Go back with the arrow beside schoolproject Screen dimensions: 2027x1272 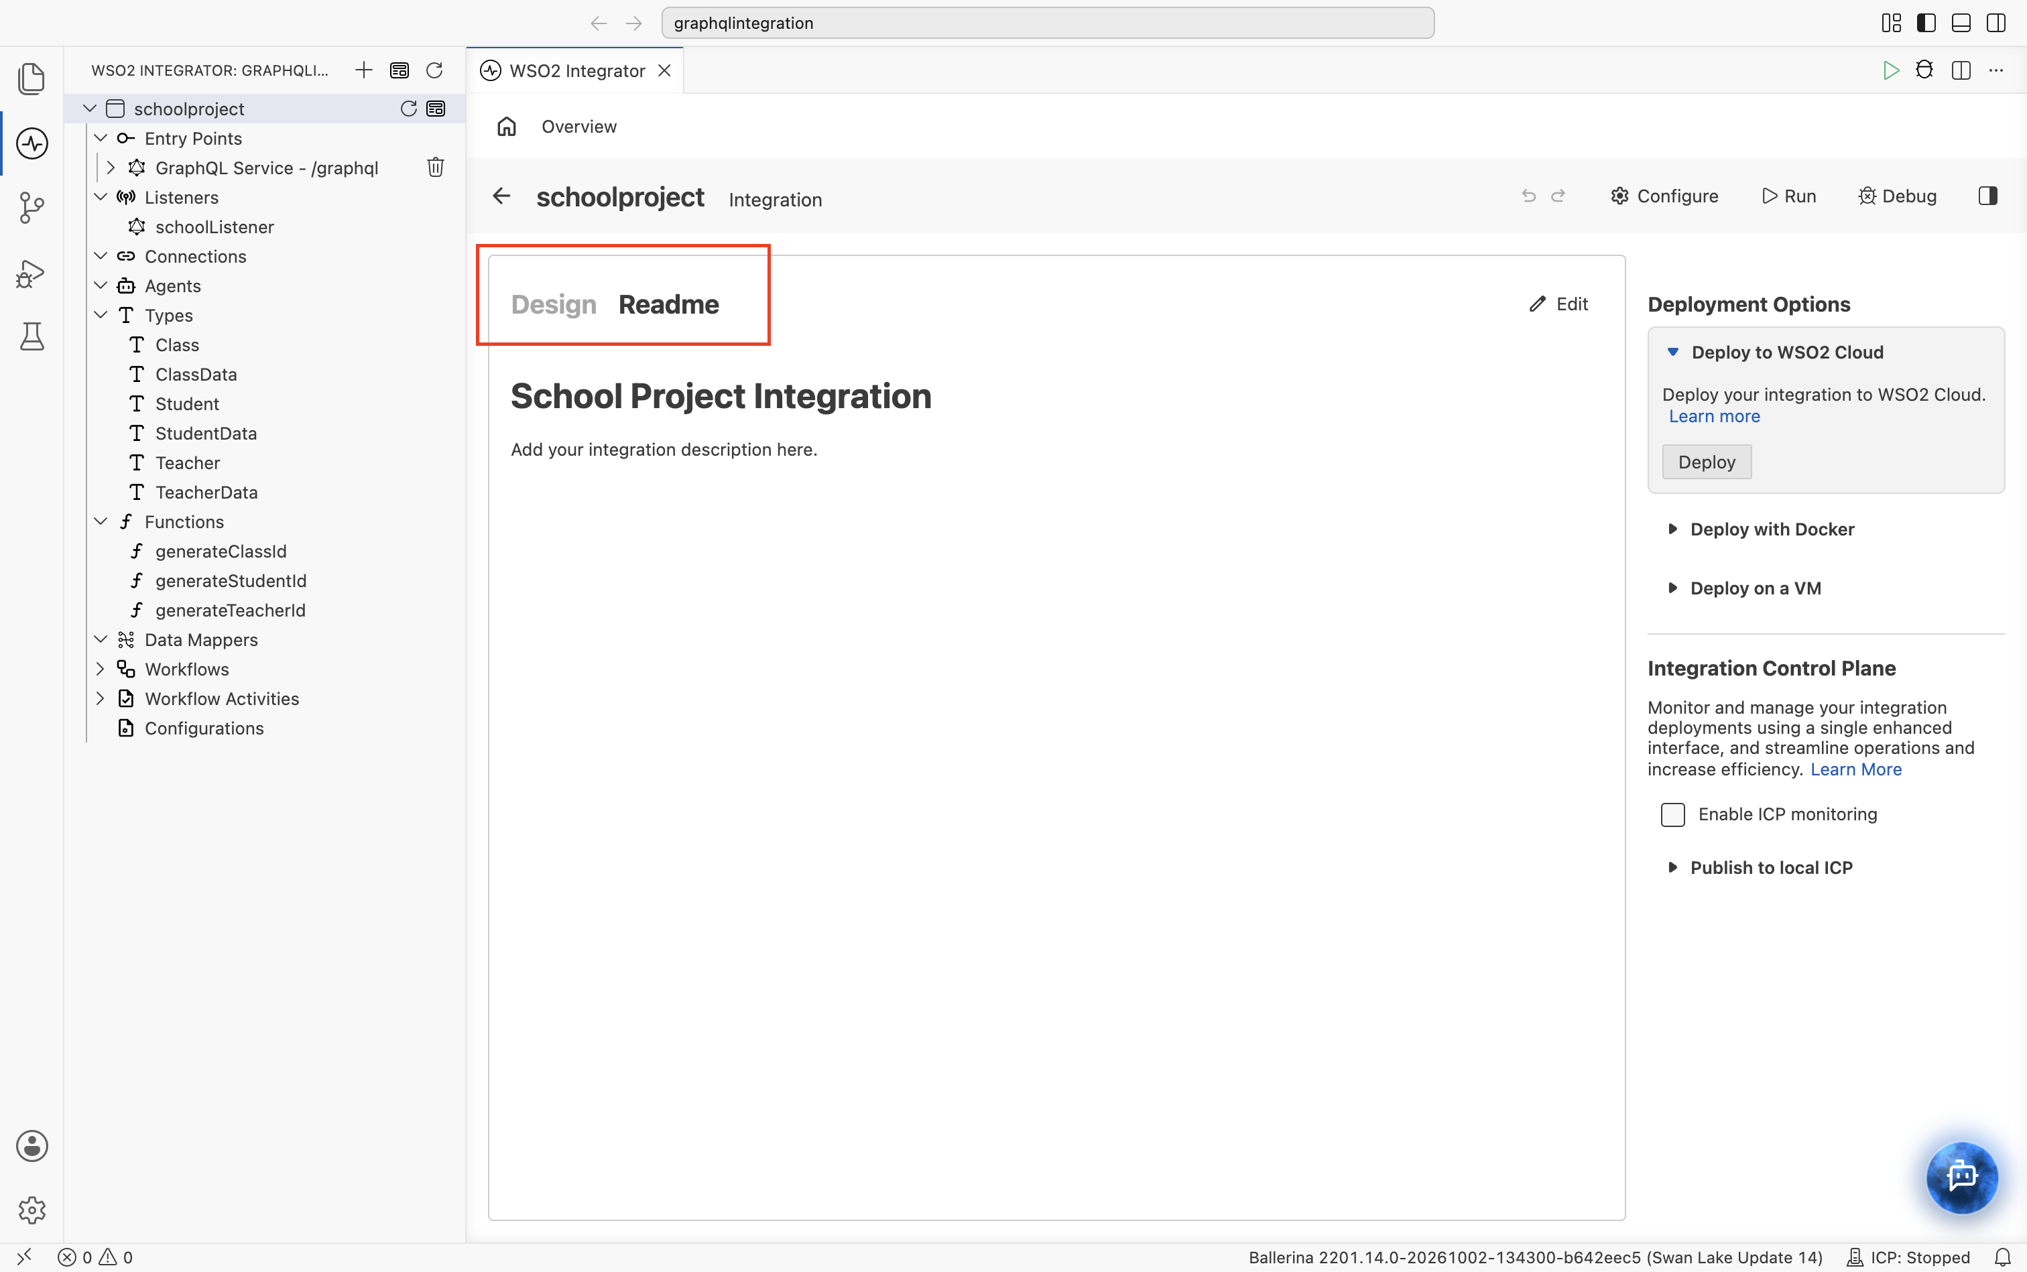click(x=501, y=196)
